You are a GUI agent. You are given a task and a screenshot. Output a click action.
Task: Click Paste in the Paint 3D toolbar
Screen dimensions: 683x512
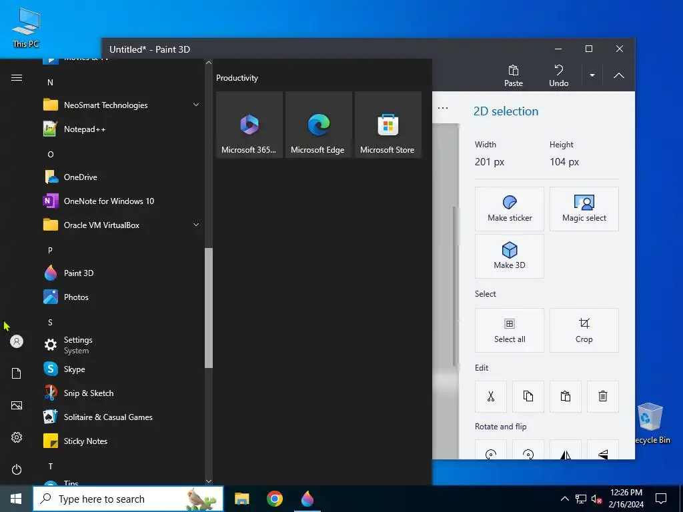[514, 76]
